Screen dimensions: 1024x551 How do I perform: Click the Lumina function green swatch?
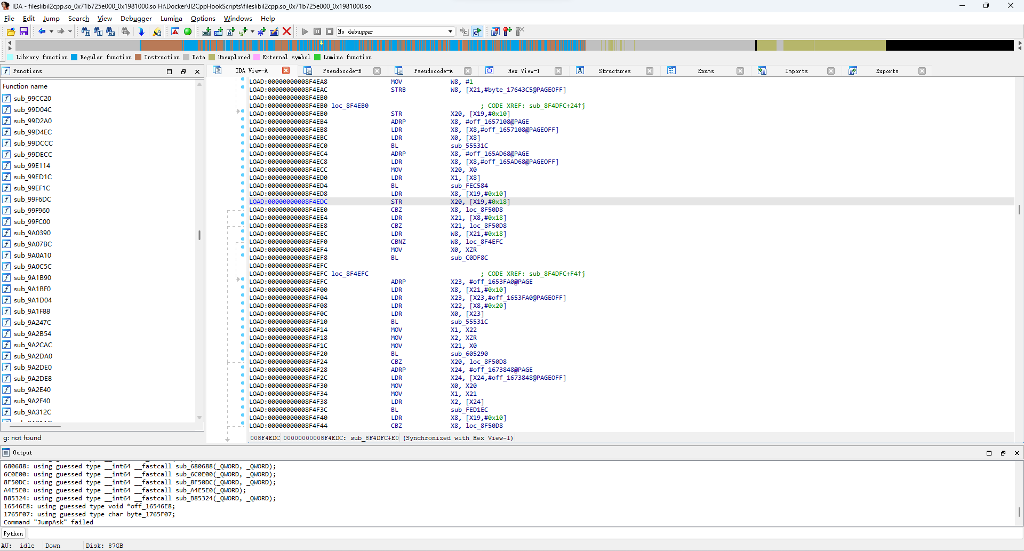pos(317,57)
